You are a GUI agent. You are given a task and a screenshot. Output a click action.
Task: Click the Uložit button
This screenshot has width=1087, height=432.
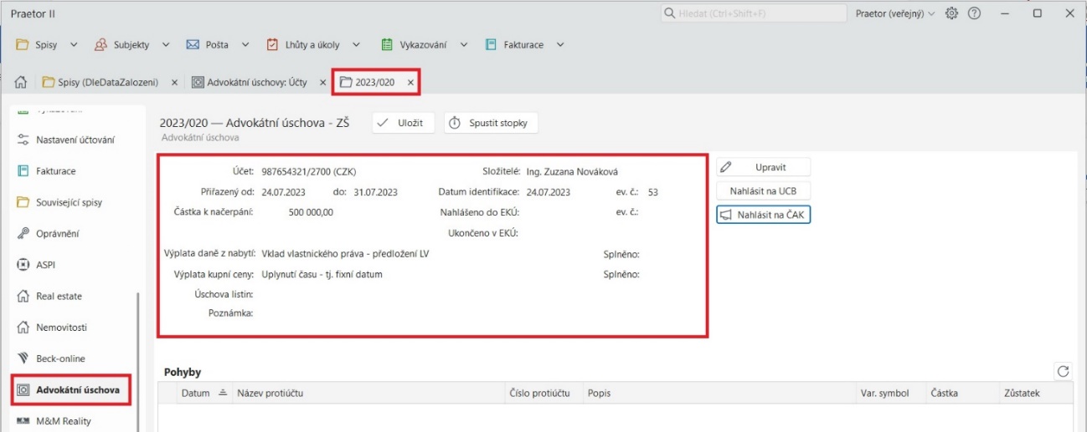point(402,123)
